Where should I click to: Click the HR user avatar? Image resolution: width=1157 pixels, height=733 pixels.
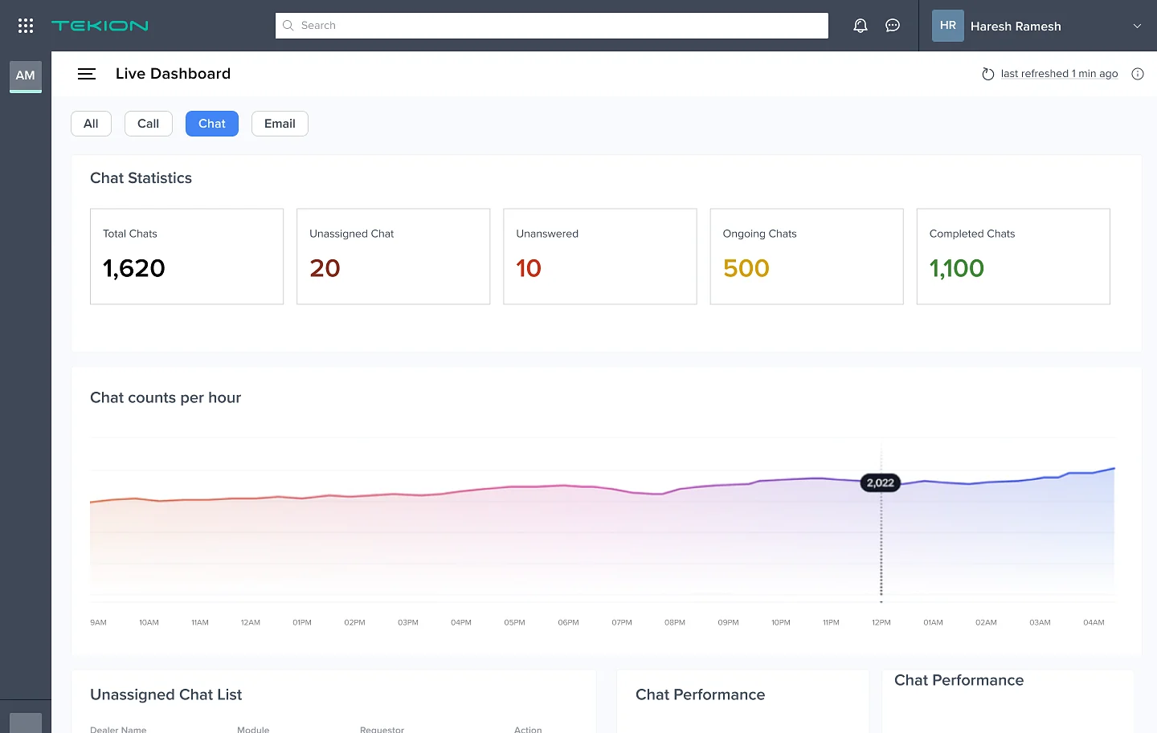(x=948, y=26)
